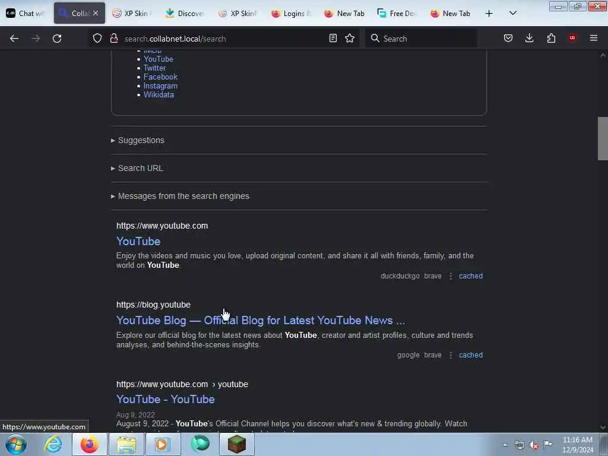Open more options dots for YouTube result
This screenshot has height=456, width=608.
tap(451, 276)
